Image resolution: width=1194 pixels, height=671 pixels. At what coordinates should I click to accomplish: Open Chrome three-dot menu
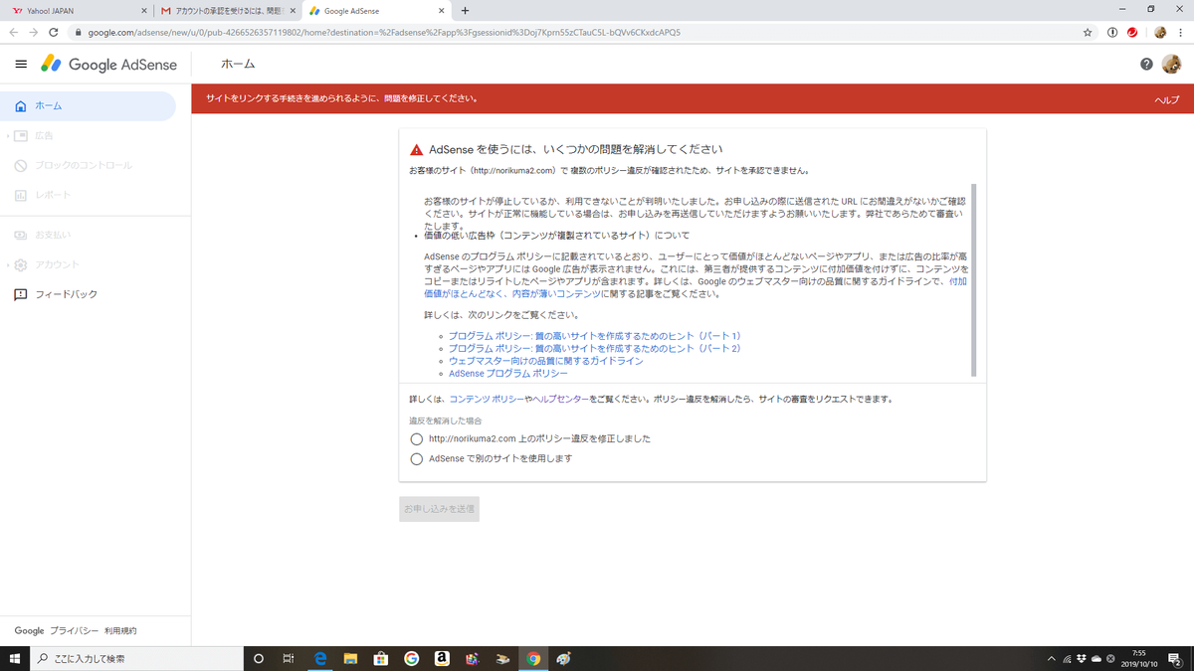tap(1181, 32)
